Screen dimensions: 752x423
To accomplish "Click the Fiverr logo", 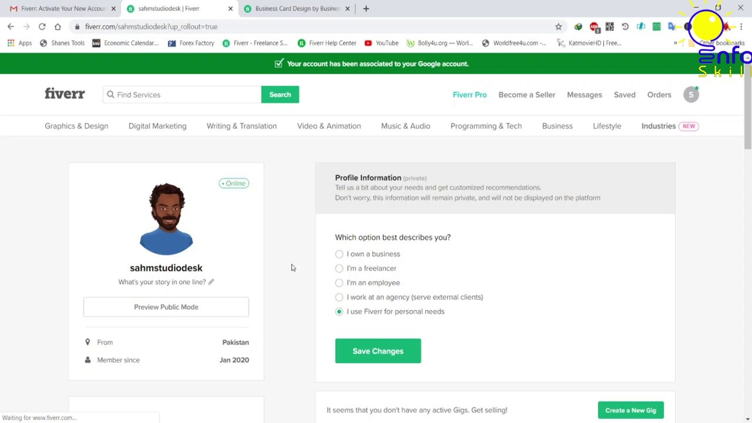I will coord(65,94).
